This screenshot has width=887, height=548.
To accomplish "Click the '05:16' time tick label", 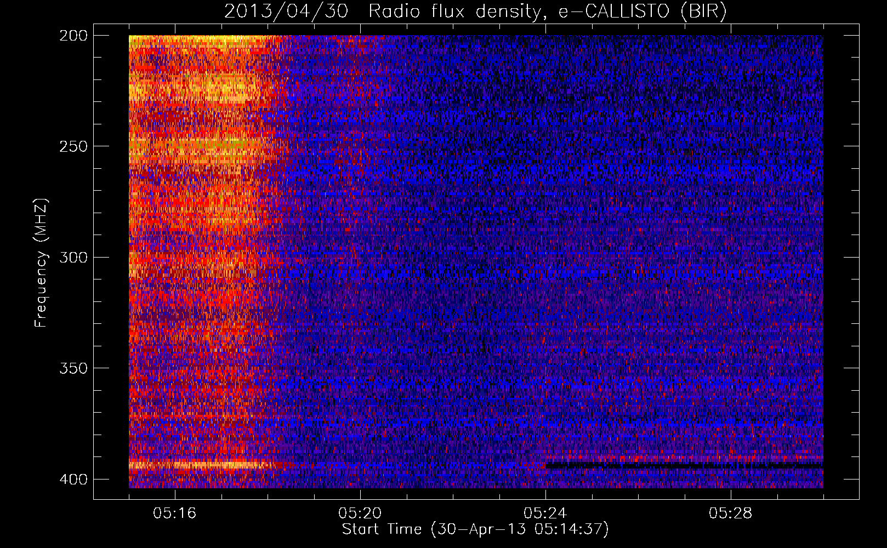I will point(175,513).
